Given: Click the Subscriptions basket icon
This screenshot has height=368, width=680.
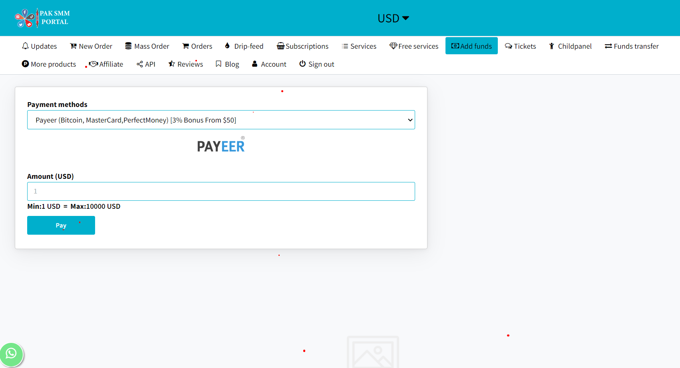Looking at the screenshot, I should [x=280, y=46].
